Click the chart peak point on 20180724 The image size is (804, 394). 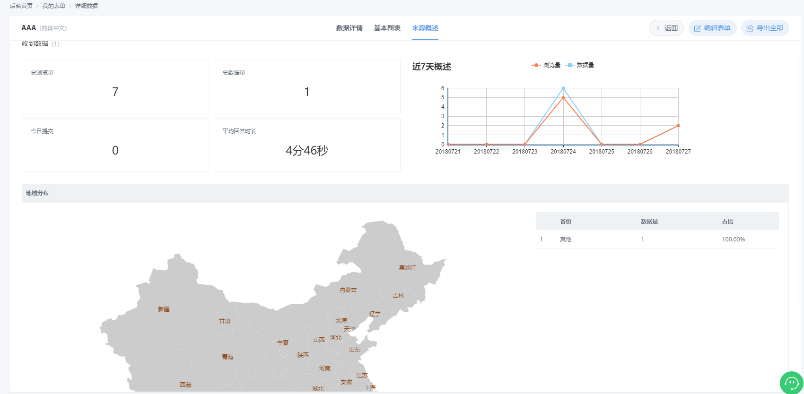[563, 88]
